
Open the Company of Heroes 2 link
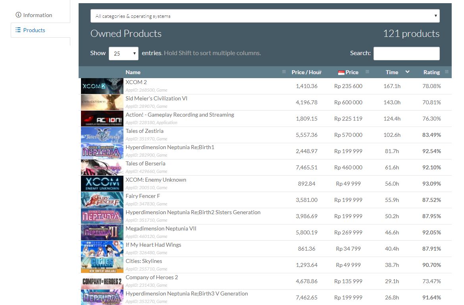[x=152, y=278]
